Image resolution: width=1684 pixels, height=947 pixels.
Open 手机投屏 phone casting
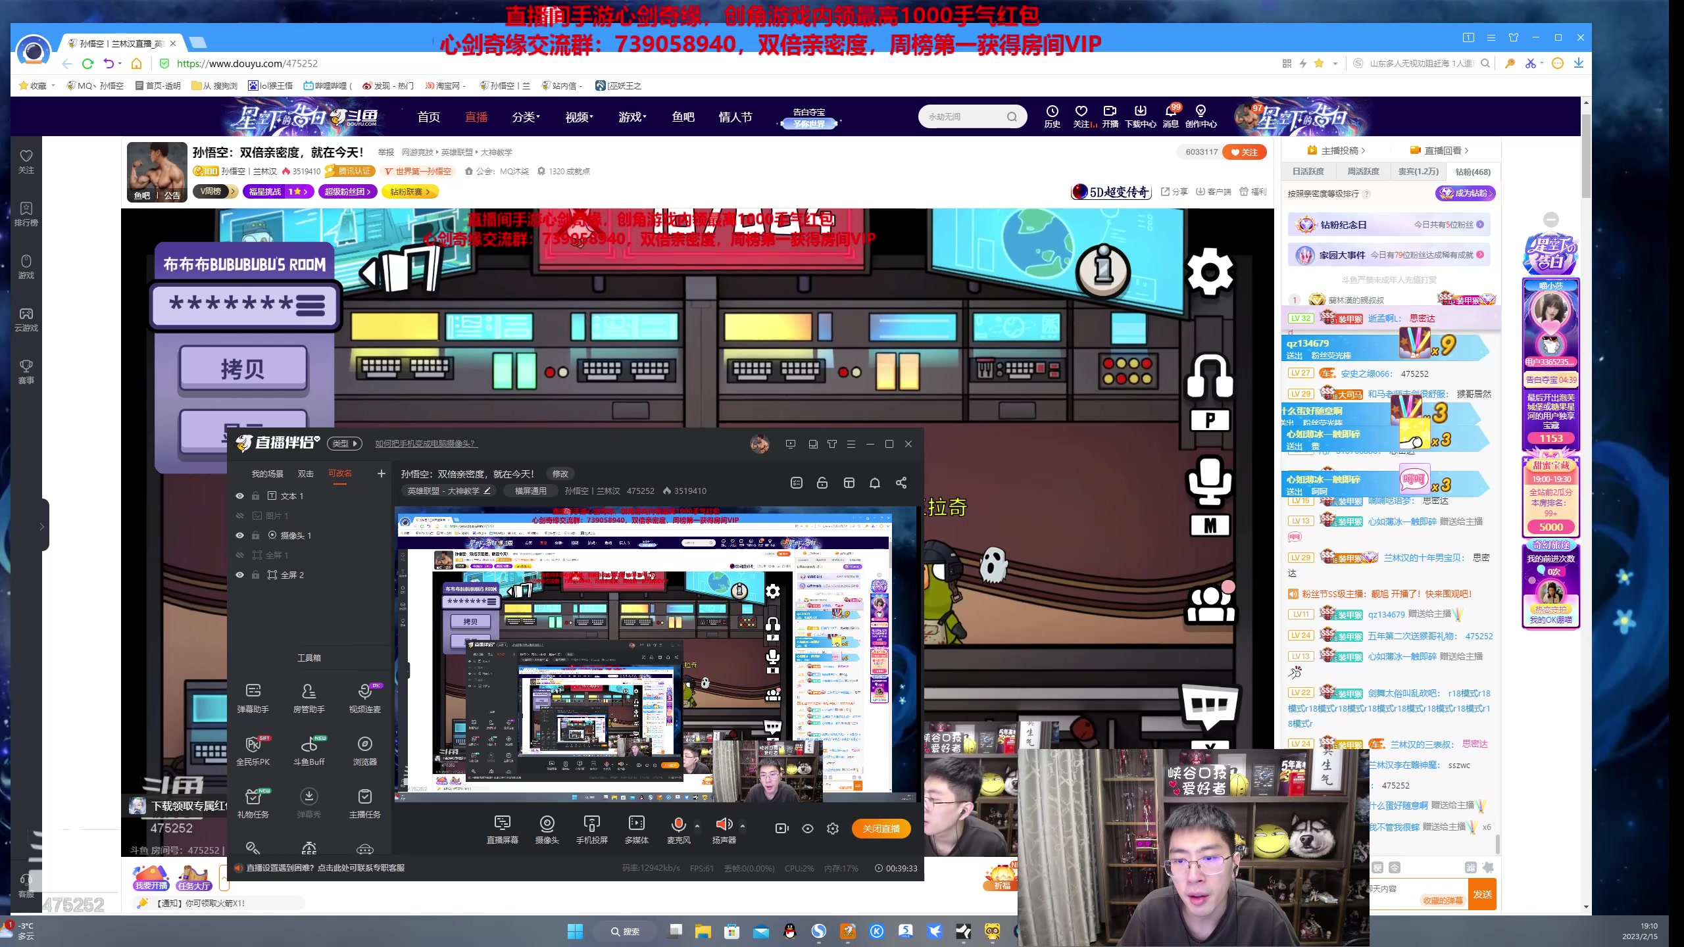pyautogui.click(x=591, y=829)
